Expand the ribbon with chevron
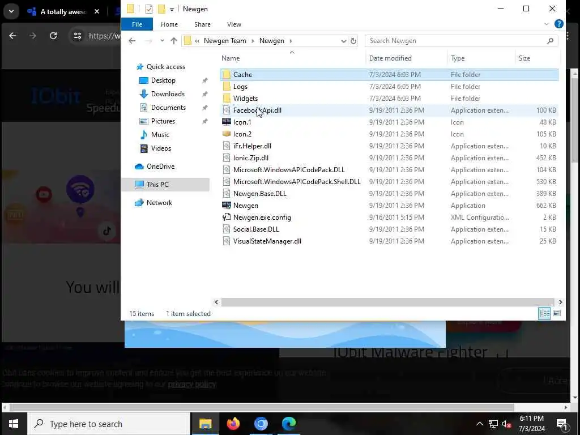Viewport: 580px width, 435px height. pos(547,24)
